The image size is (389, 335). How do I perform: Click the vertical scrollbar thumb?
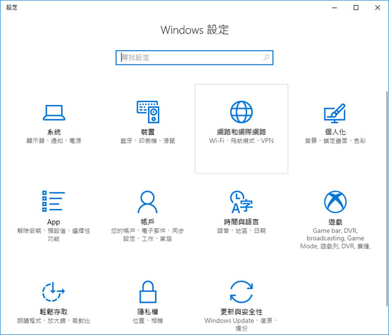click(387, 199)
